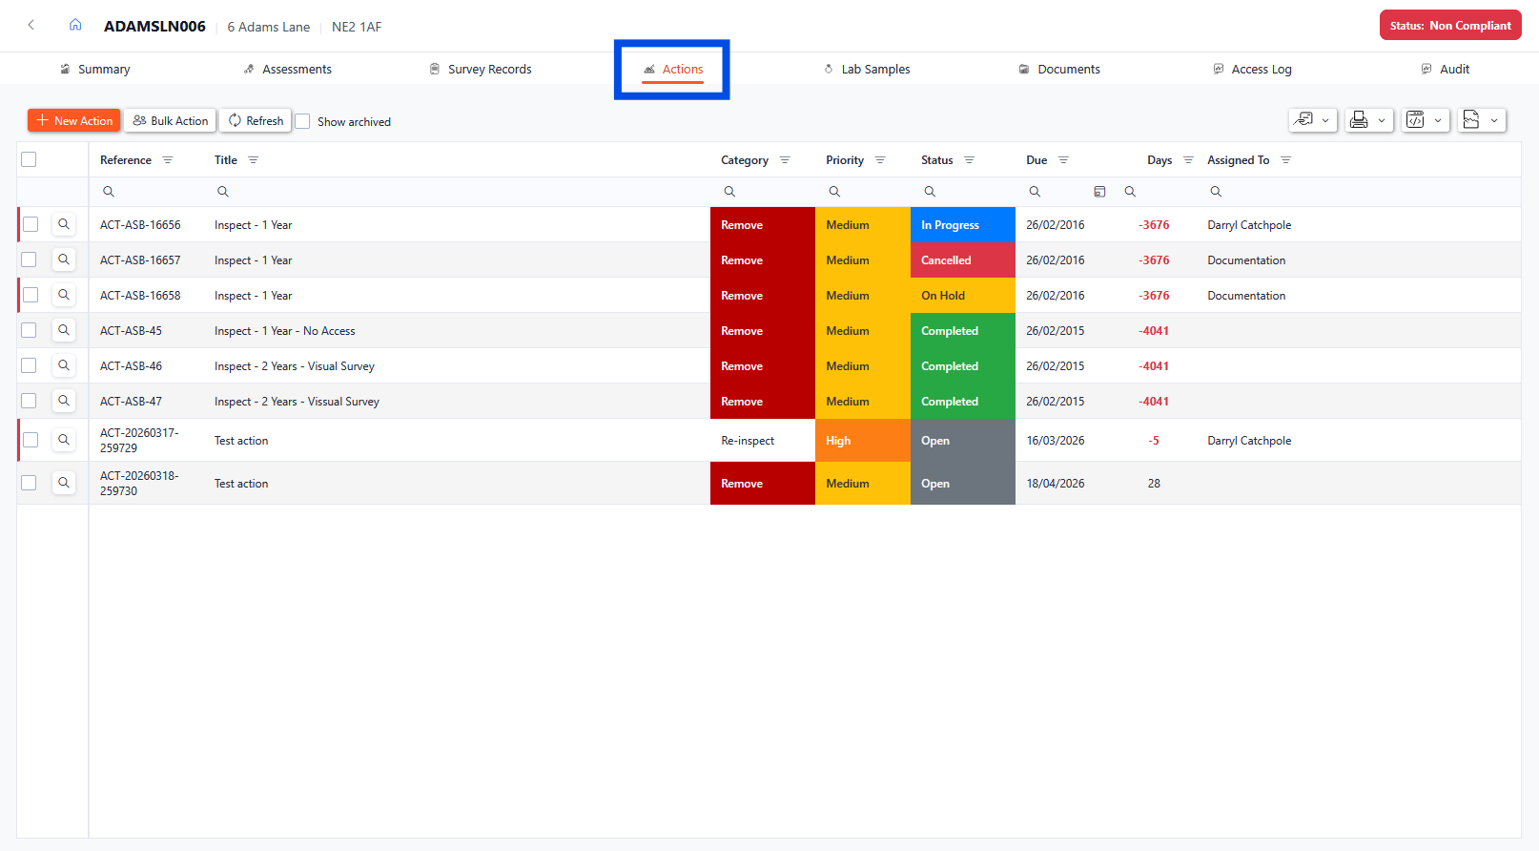The height and width of the screenshot is (851, 1539).
Task: Enable the Show archived checkbox
Action: coord(303,122)
